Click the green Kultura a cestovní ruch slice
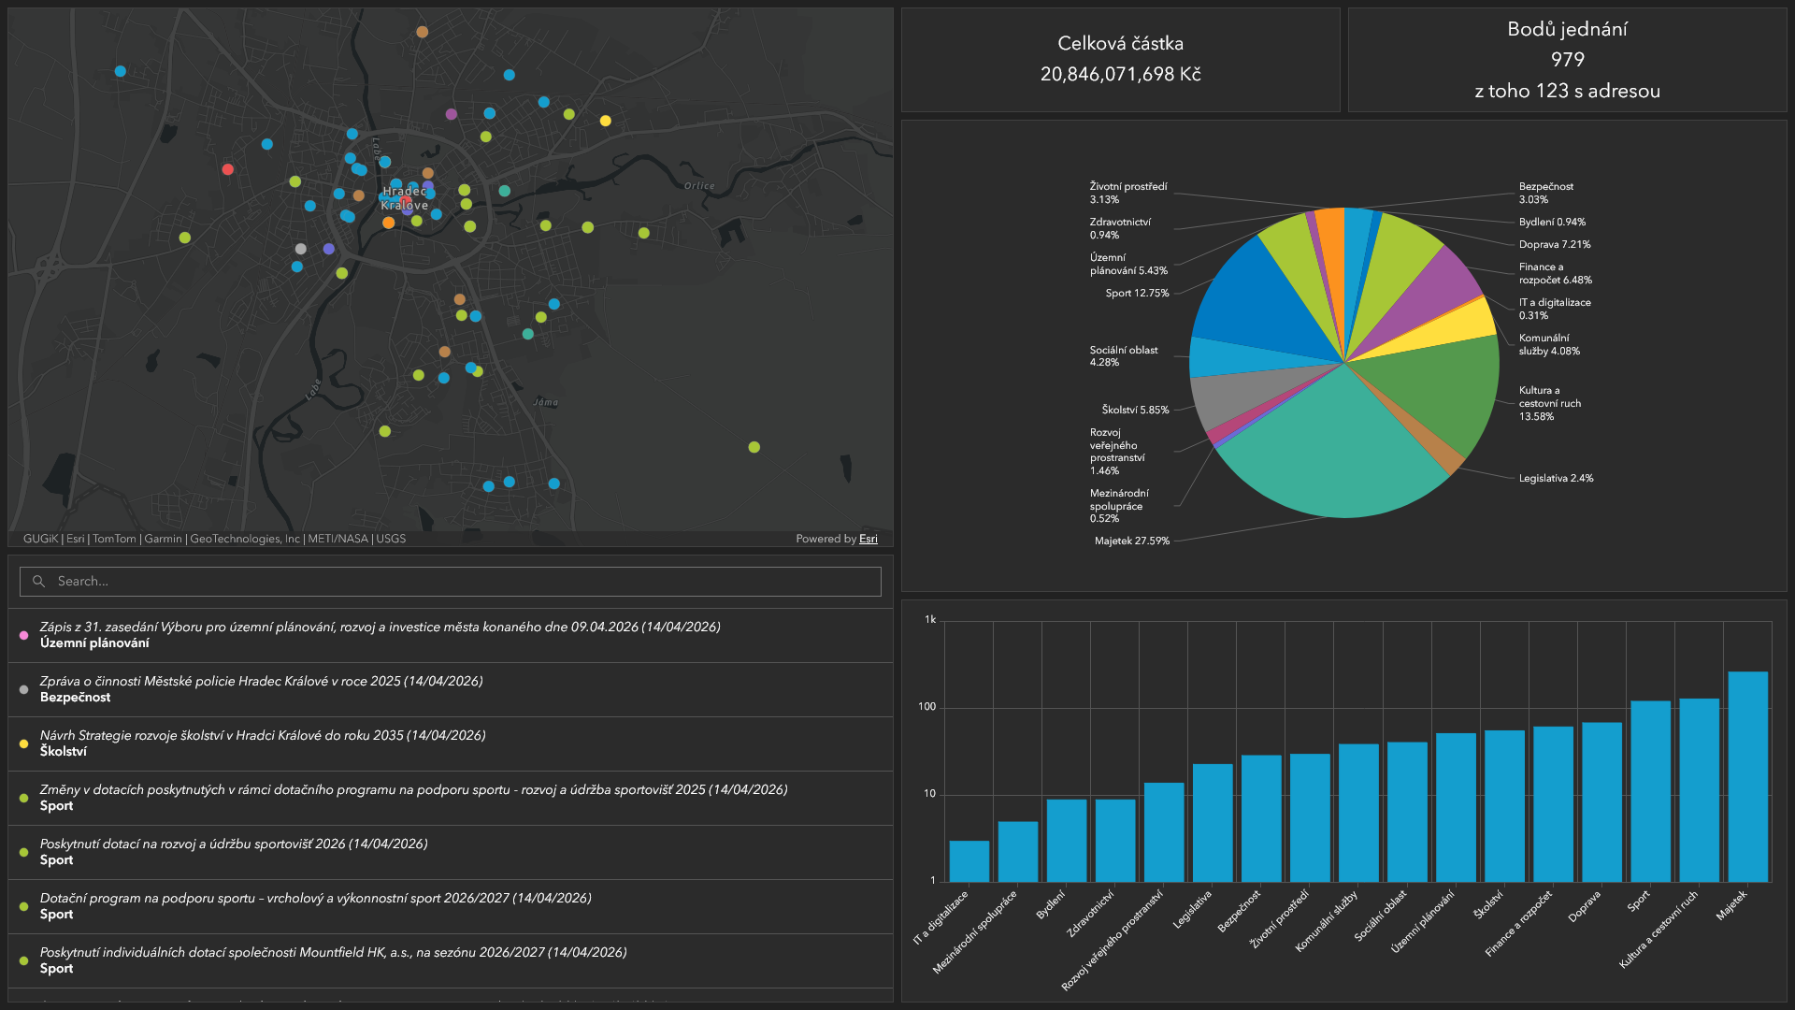 pos(1440,393)
